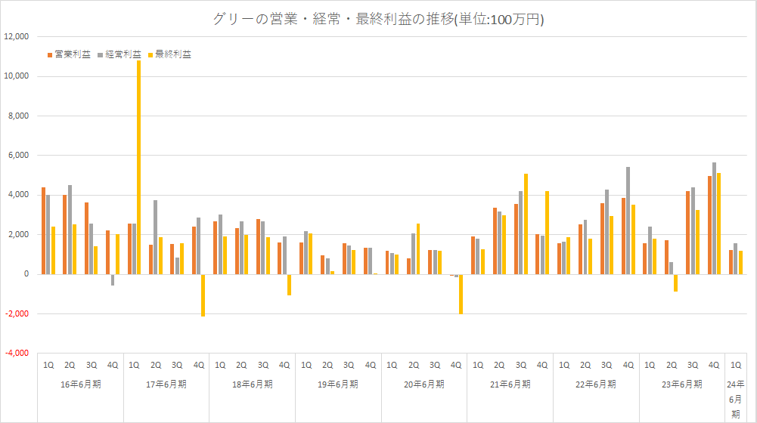Click the negative yellow bar in 20年6月期 4Q
757x423 pixels.
[x=461, y=294]
